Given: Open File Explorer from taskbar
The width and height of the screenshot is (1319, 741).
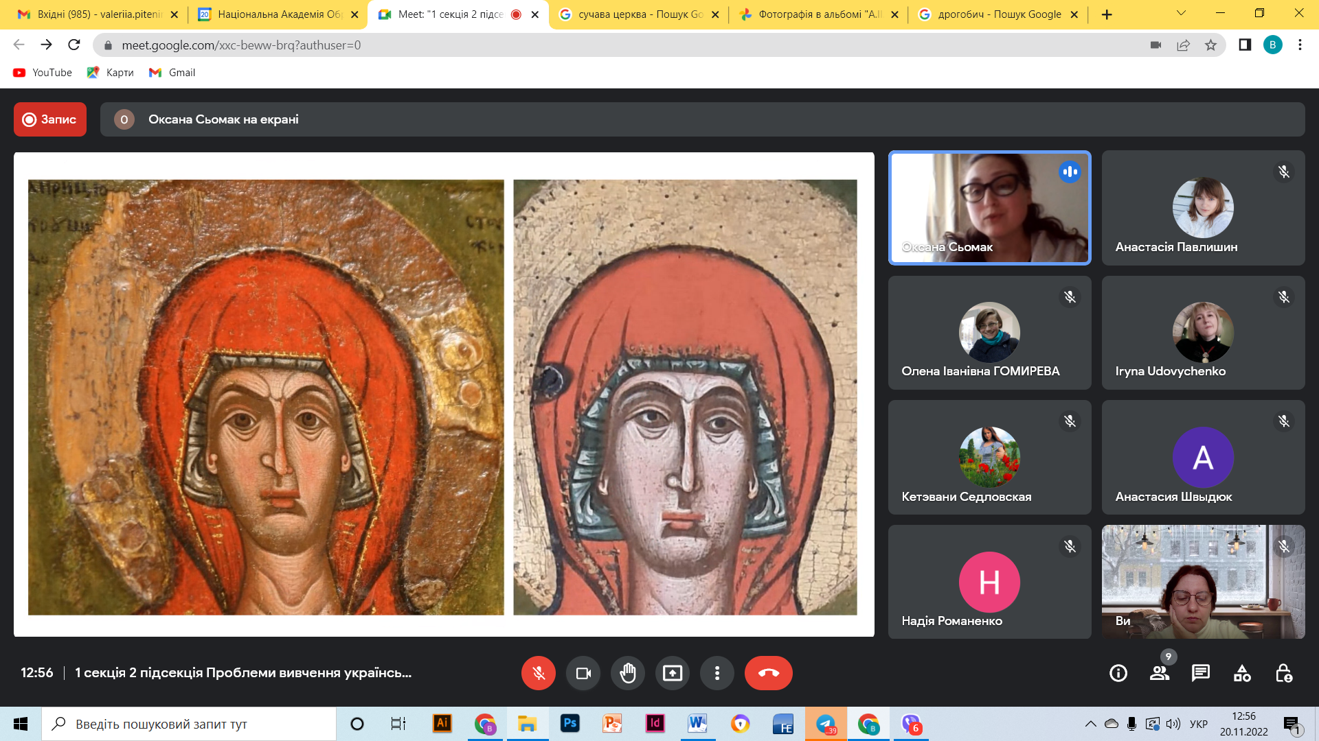Looking at the screenshot, I should point(527,724).
